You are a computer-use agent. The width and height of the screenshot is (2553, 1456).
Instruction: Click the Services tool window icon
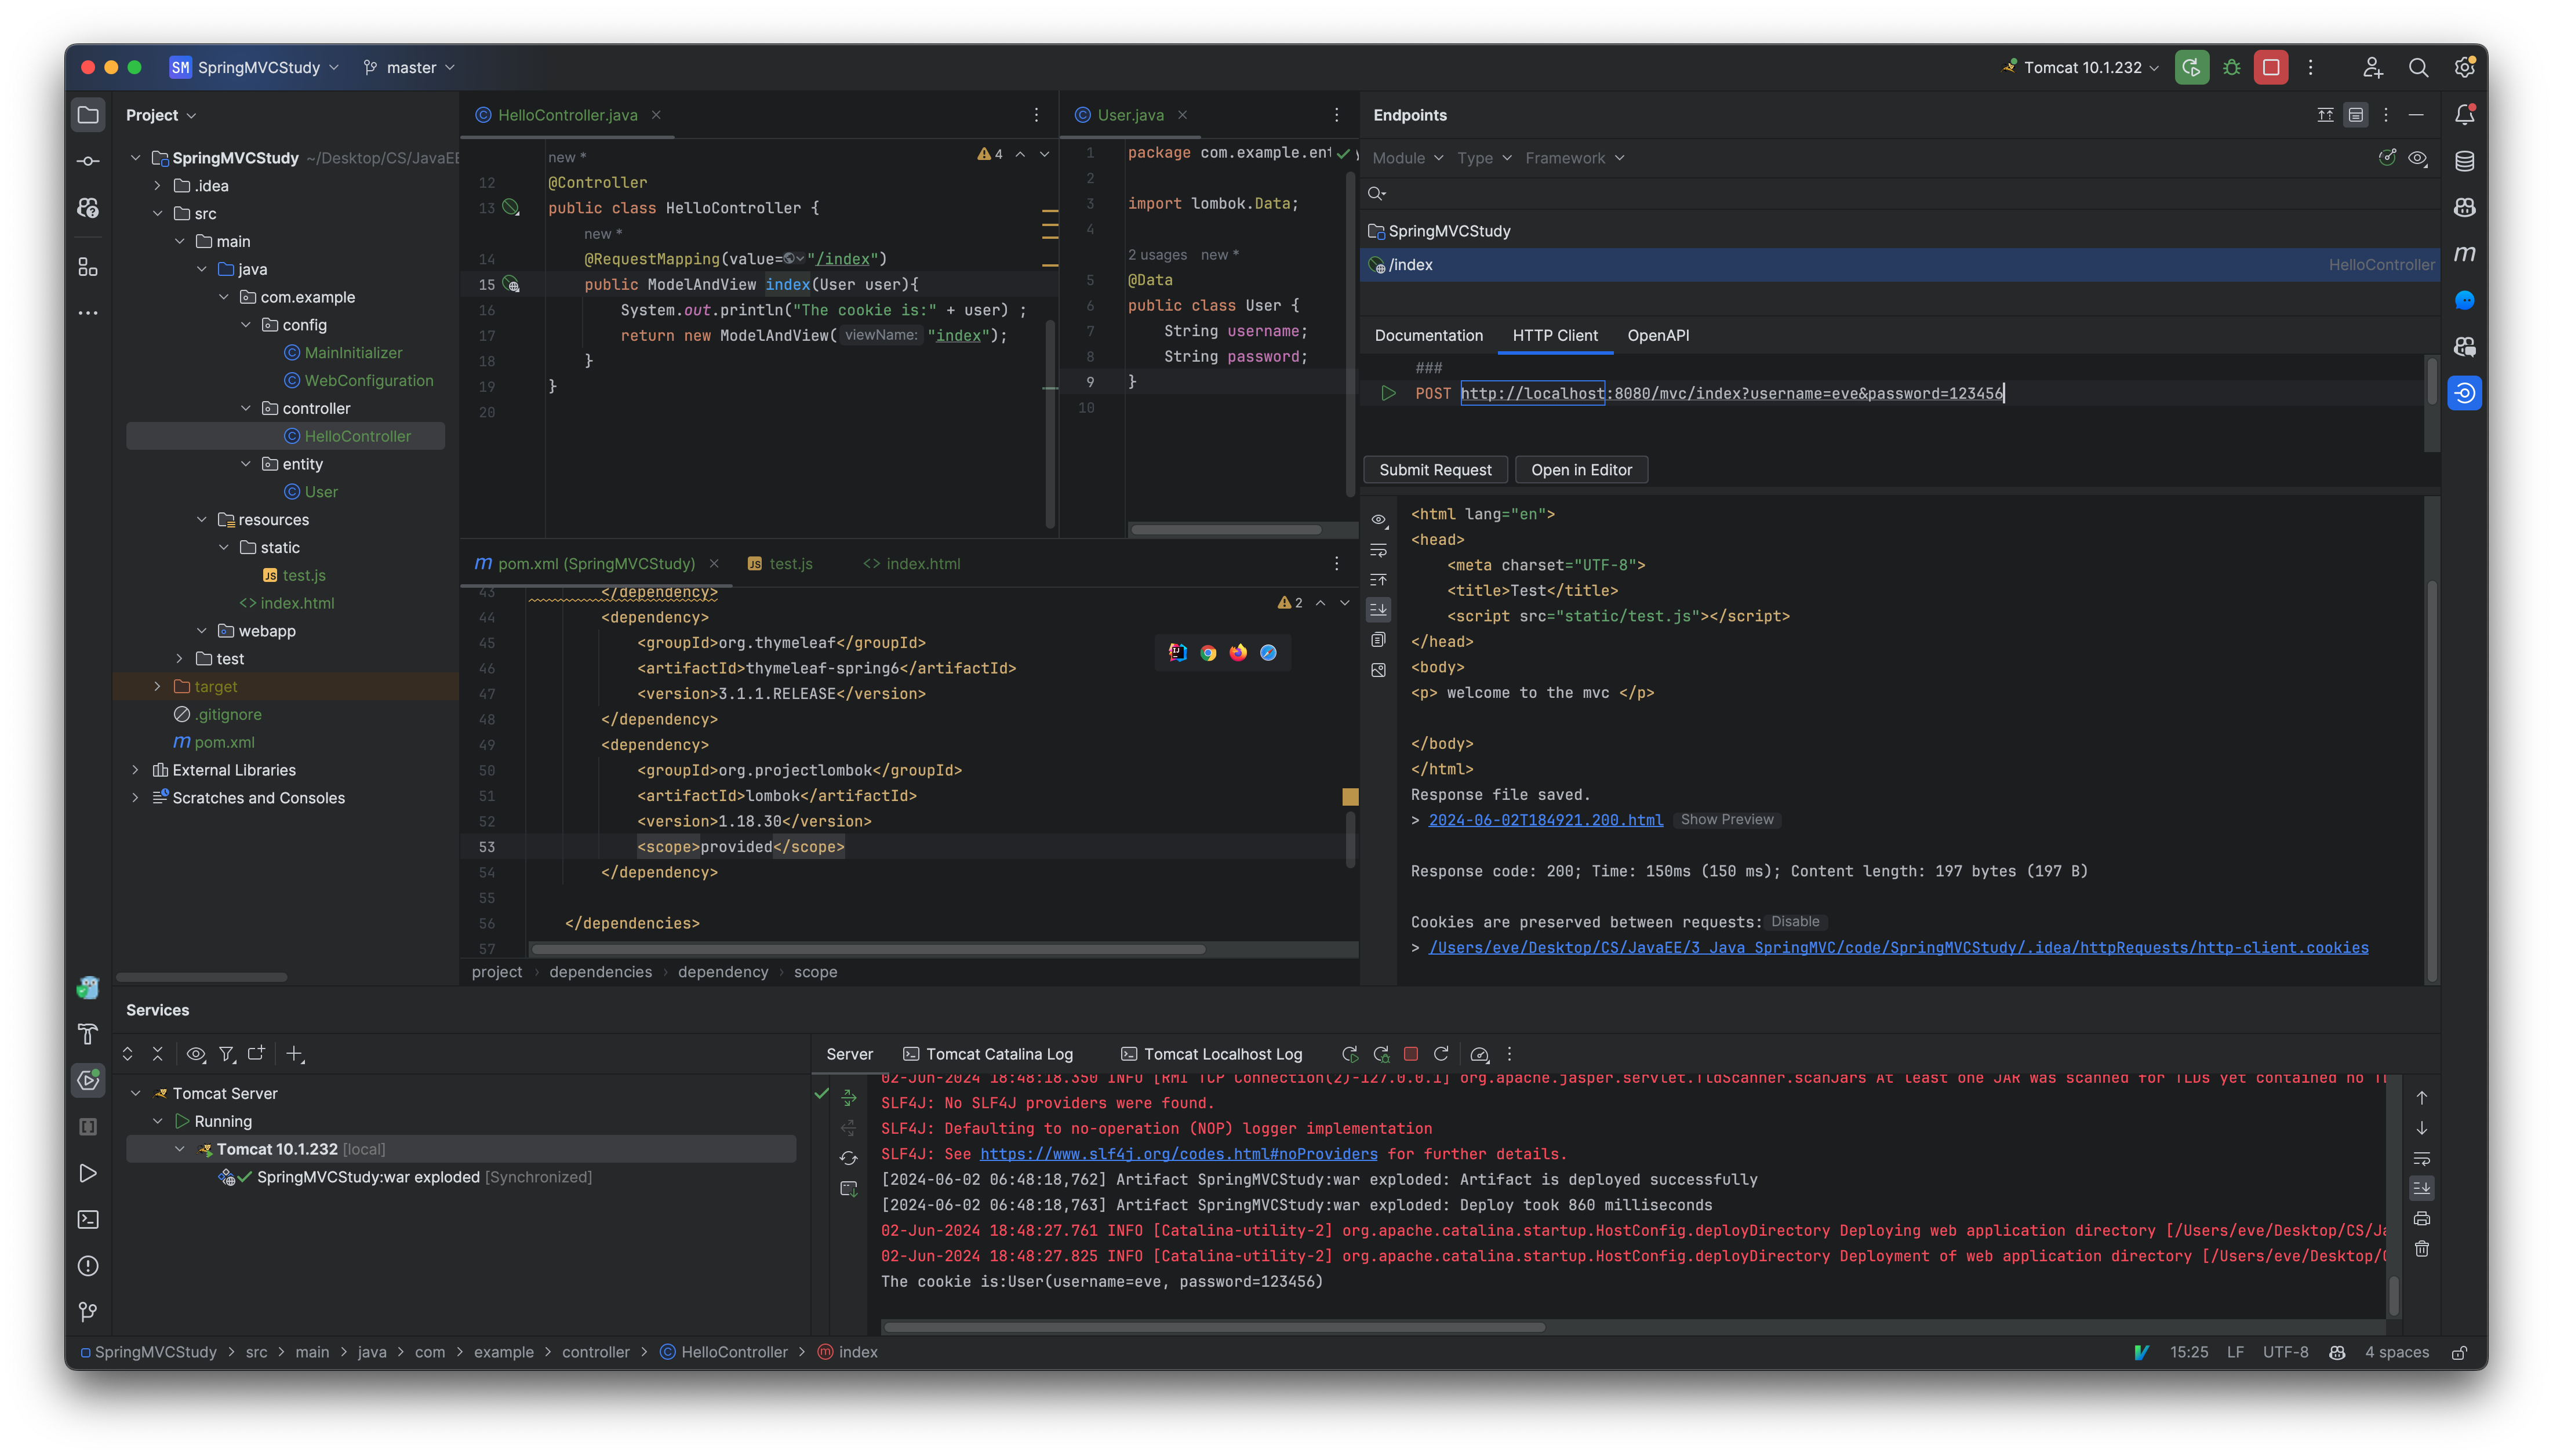(88, 1080)
